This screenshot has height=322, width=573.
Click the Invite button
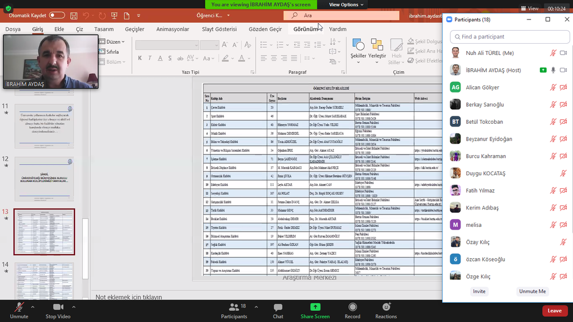(479, 291)
